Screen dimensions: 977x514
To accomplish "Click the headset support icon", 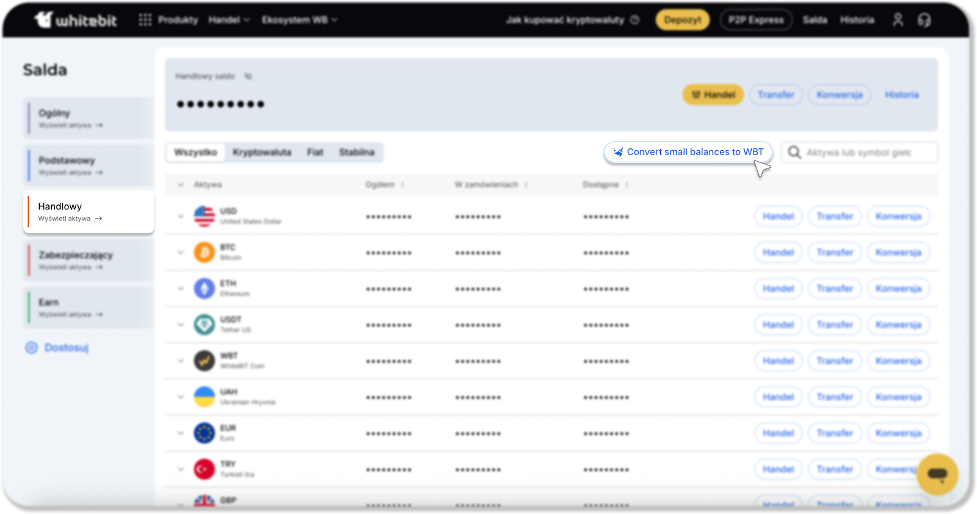I will click(924, 20).
